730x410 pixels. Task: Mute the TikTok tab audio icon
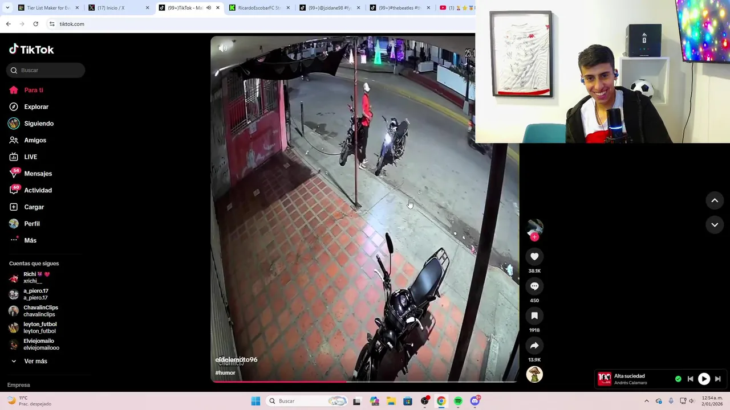click(209, 8)
